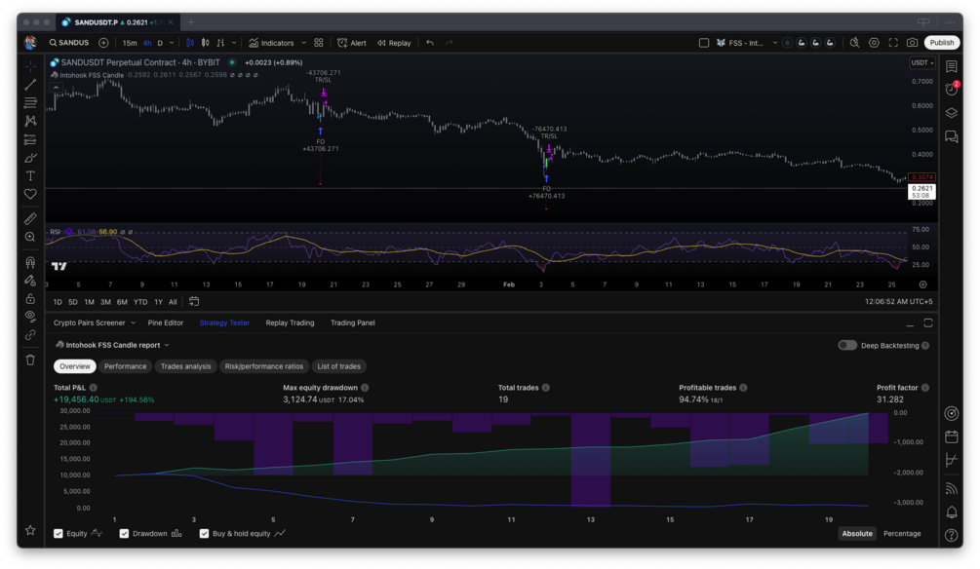Open the chart patterns tool group

[30, 121]
